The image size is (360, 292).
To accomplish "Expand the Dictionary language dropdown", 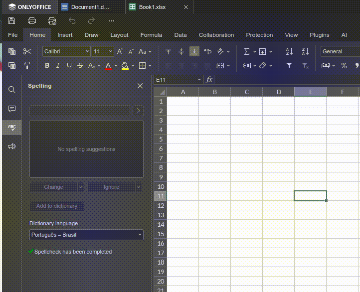I will (86, 235).
